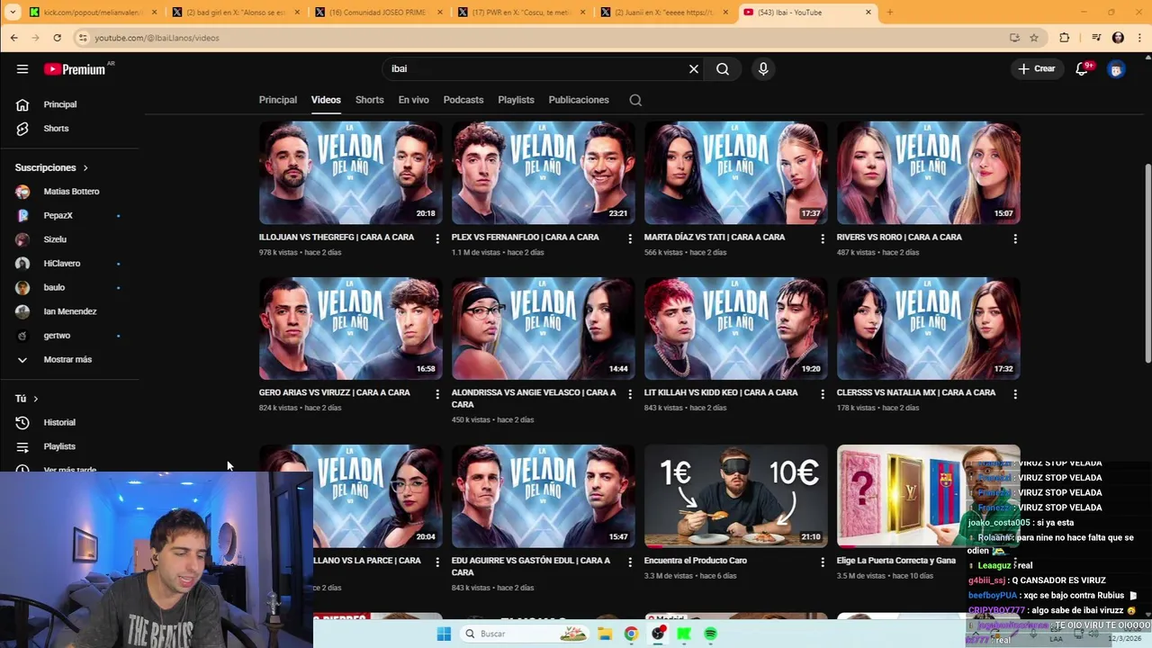This screenshot has width=1152, height=648.
Task: Search within channel using magnifier icon
Action: coord(635,100)
